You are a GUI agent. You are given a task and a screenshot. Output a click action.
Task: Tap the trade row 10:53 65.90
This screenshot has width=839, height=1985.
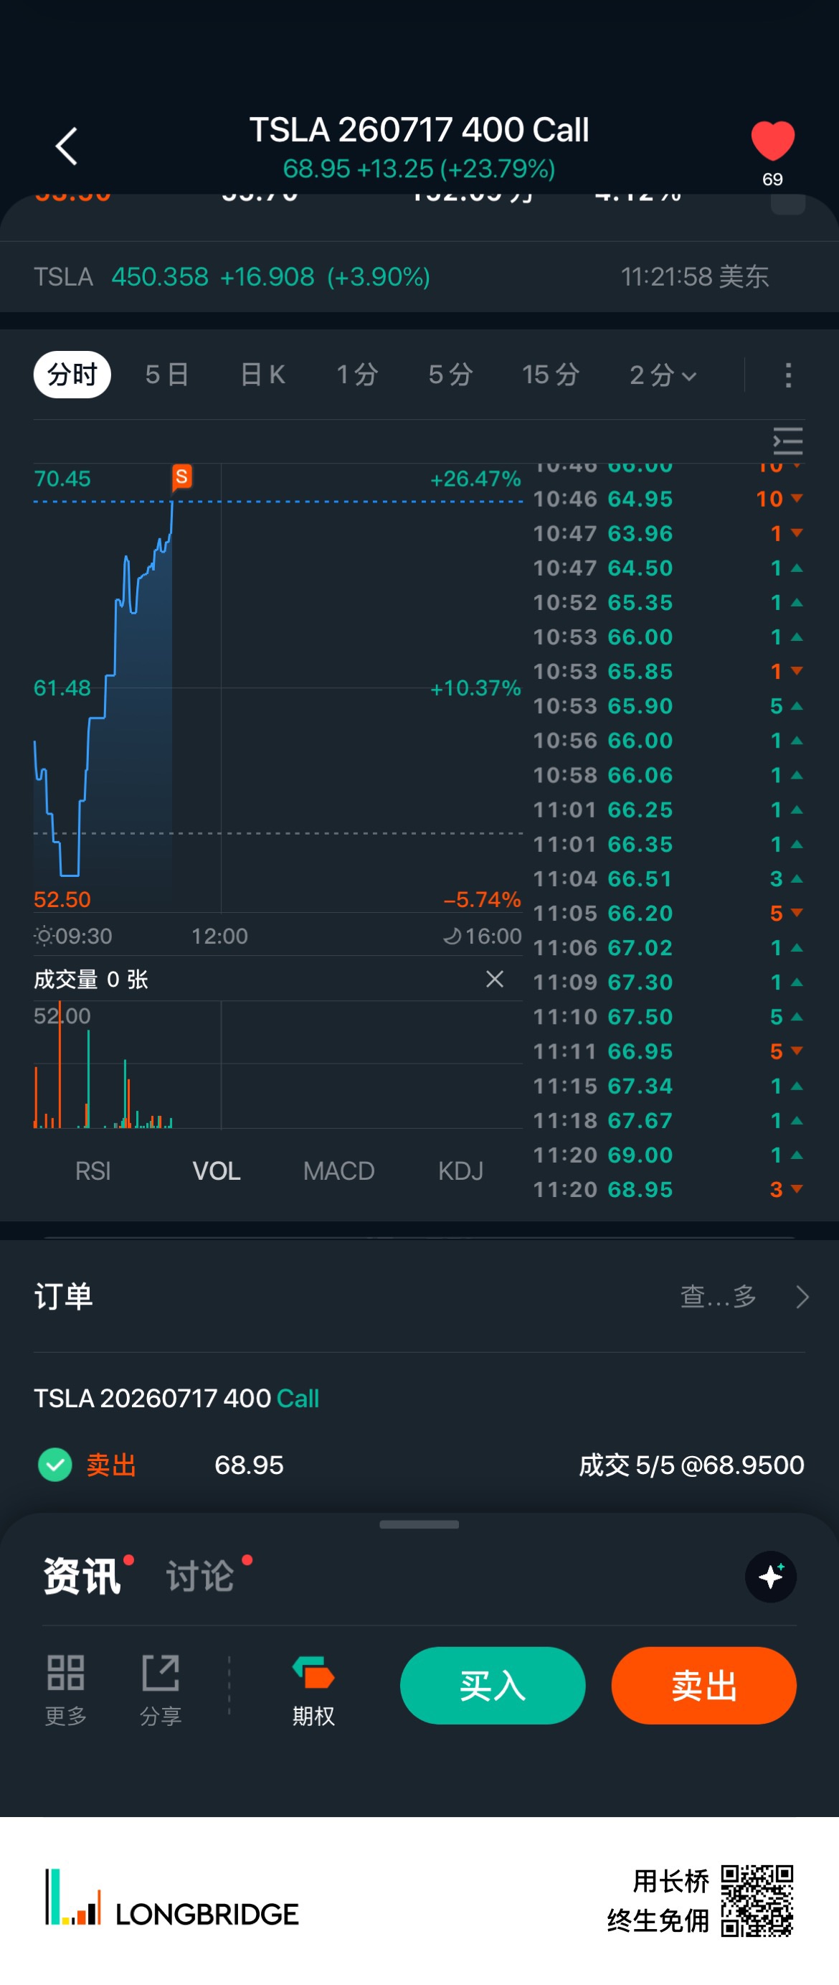[x=668, y=706]
